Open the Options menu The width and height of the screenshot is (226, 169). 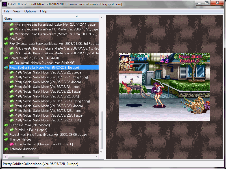(30, 11)
